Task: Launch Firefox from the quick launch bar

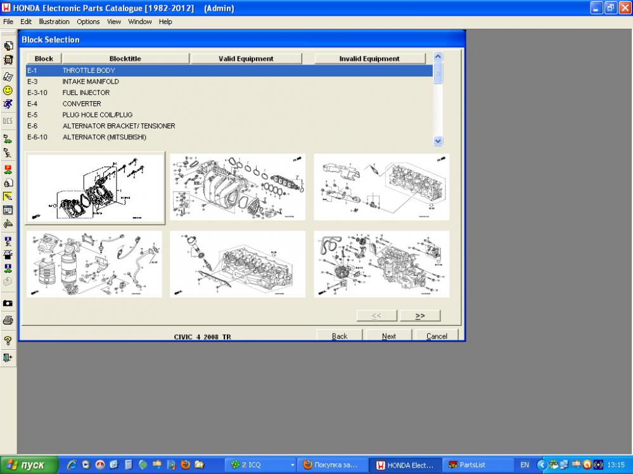Action: [185, 465]
